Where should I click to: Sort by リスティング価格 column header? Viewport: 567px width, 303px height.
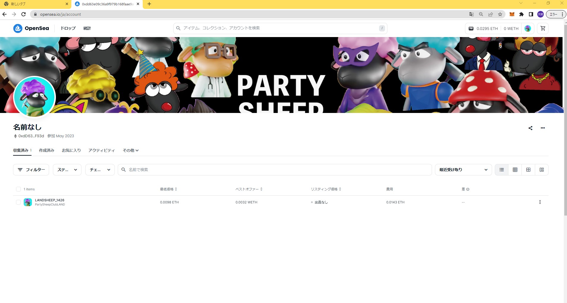(326, 189)
